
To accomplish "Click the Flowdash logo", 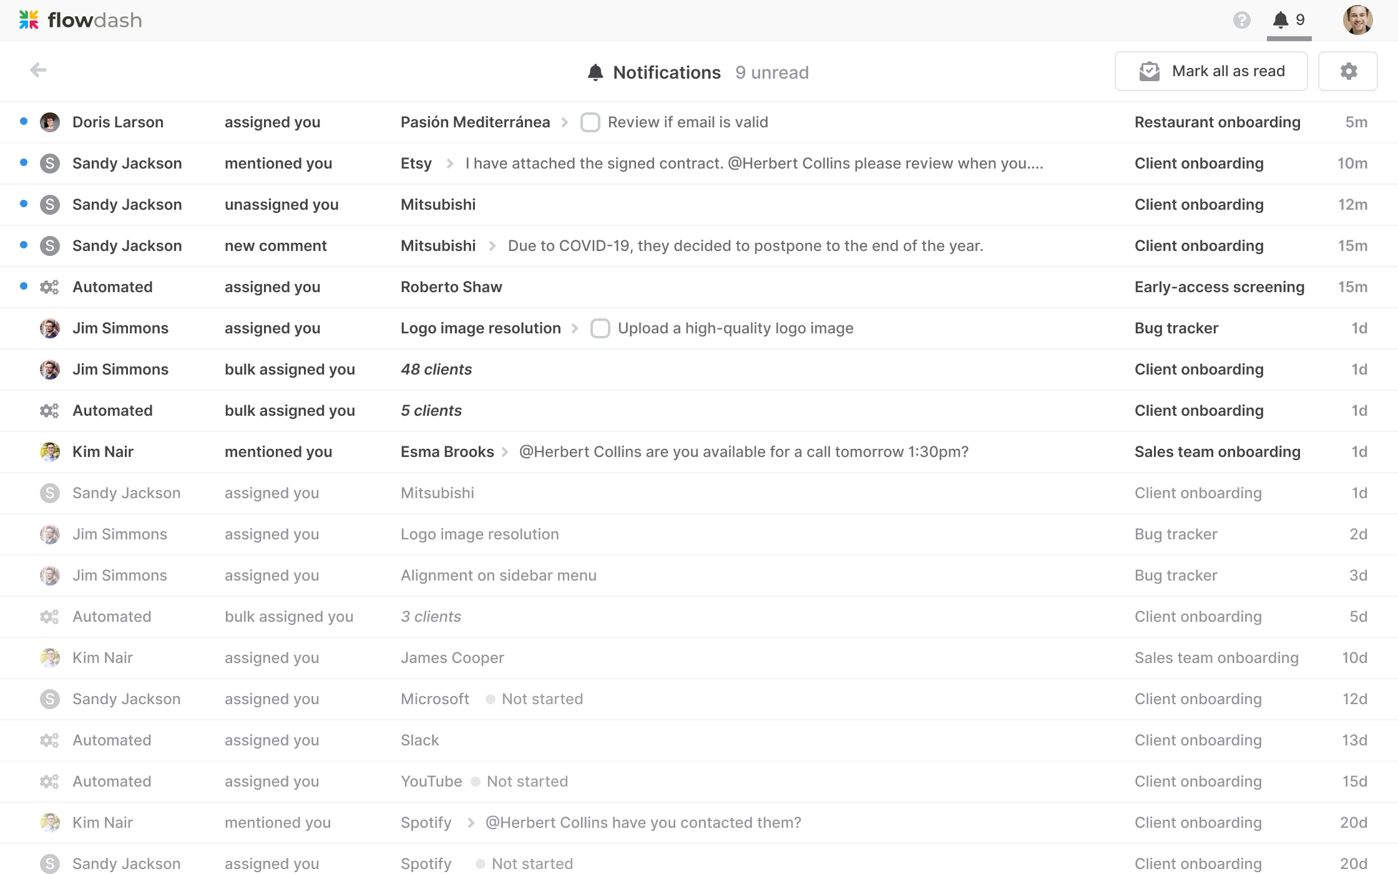I will click(80, 20).
